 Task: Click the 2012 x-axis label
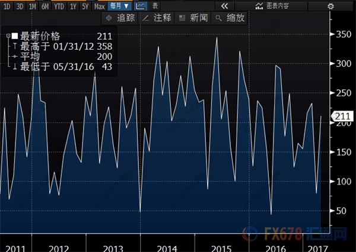point(59,248)
